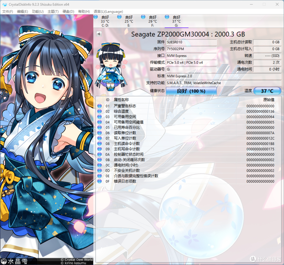Click status orb for 02 综合温度

pos(99,111)
